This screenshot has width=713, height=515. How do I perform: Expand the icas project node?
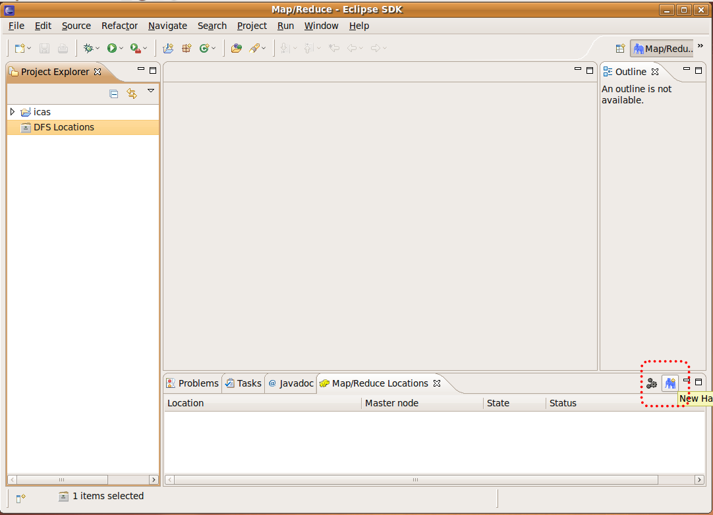(x=12, y=111)
